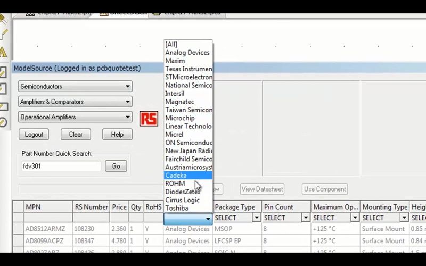426x266 pixels.
Task: Focus the Part Number Quick Search field
Action: click(x=61, y=166)
